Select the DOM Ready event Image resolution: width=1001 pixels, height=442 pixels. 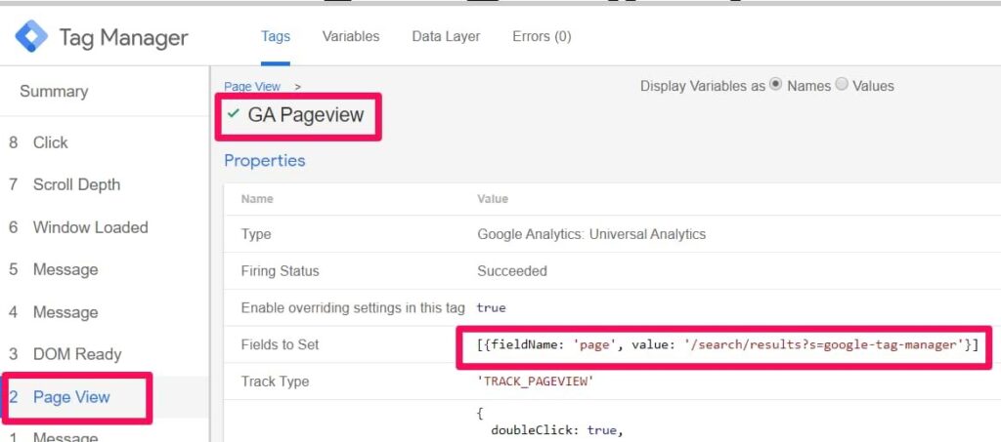[x=76, y=354]
